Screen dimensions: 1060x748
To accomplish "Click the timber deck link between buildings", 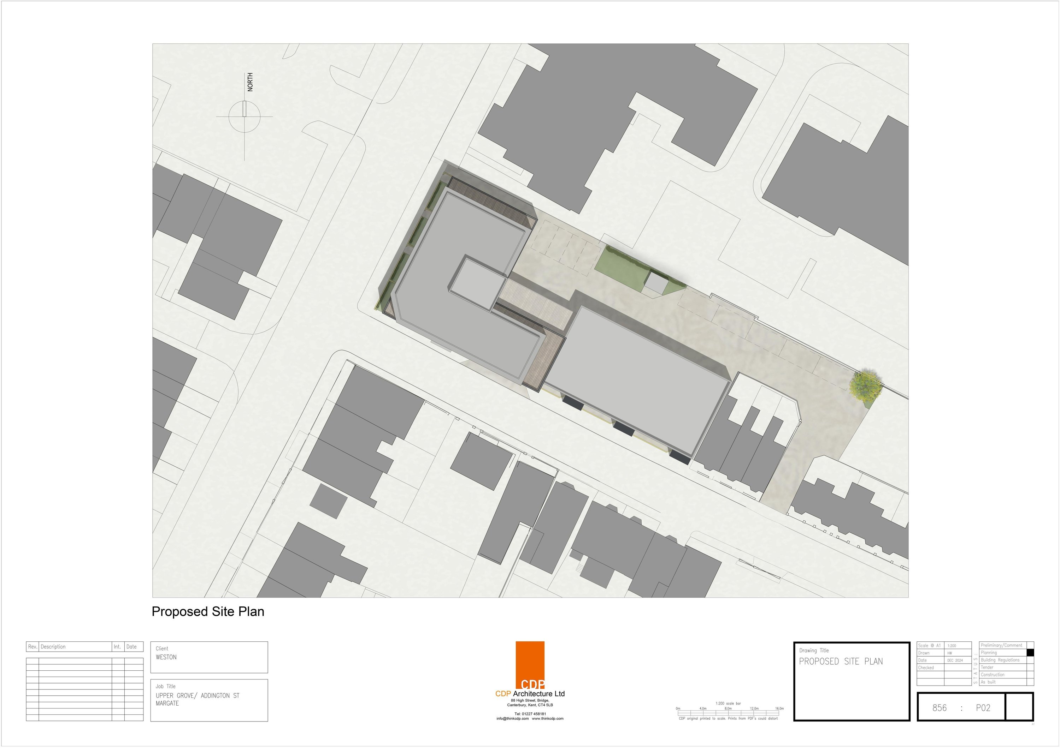I will click(536, 306).
